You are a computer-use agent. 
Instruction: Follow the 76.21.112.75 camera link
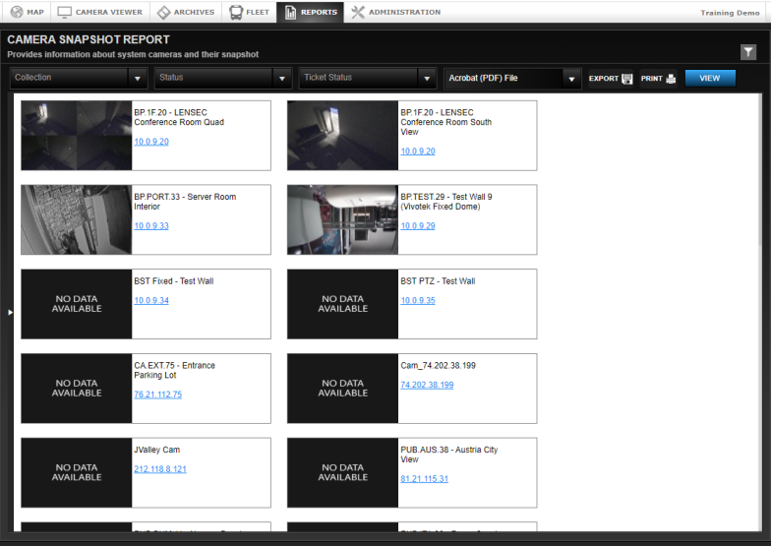[157, 394]
